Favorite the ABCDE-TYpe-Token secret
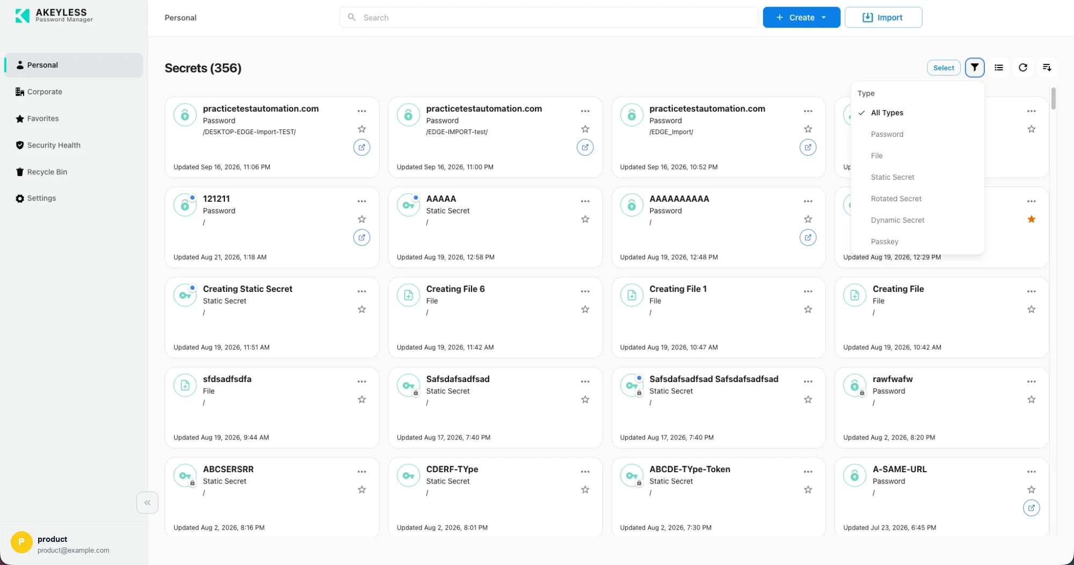This screenshot has width=1074, height=565. (x=808, y=489)
